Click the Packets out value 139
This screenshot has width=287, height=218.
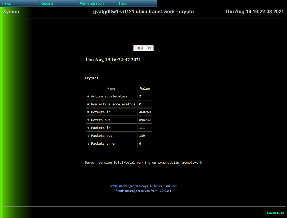[x=142, y=135]
